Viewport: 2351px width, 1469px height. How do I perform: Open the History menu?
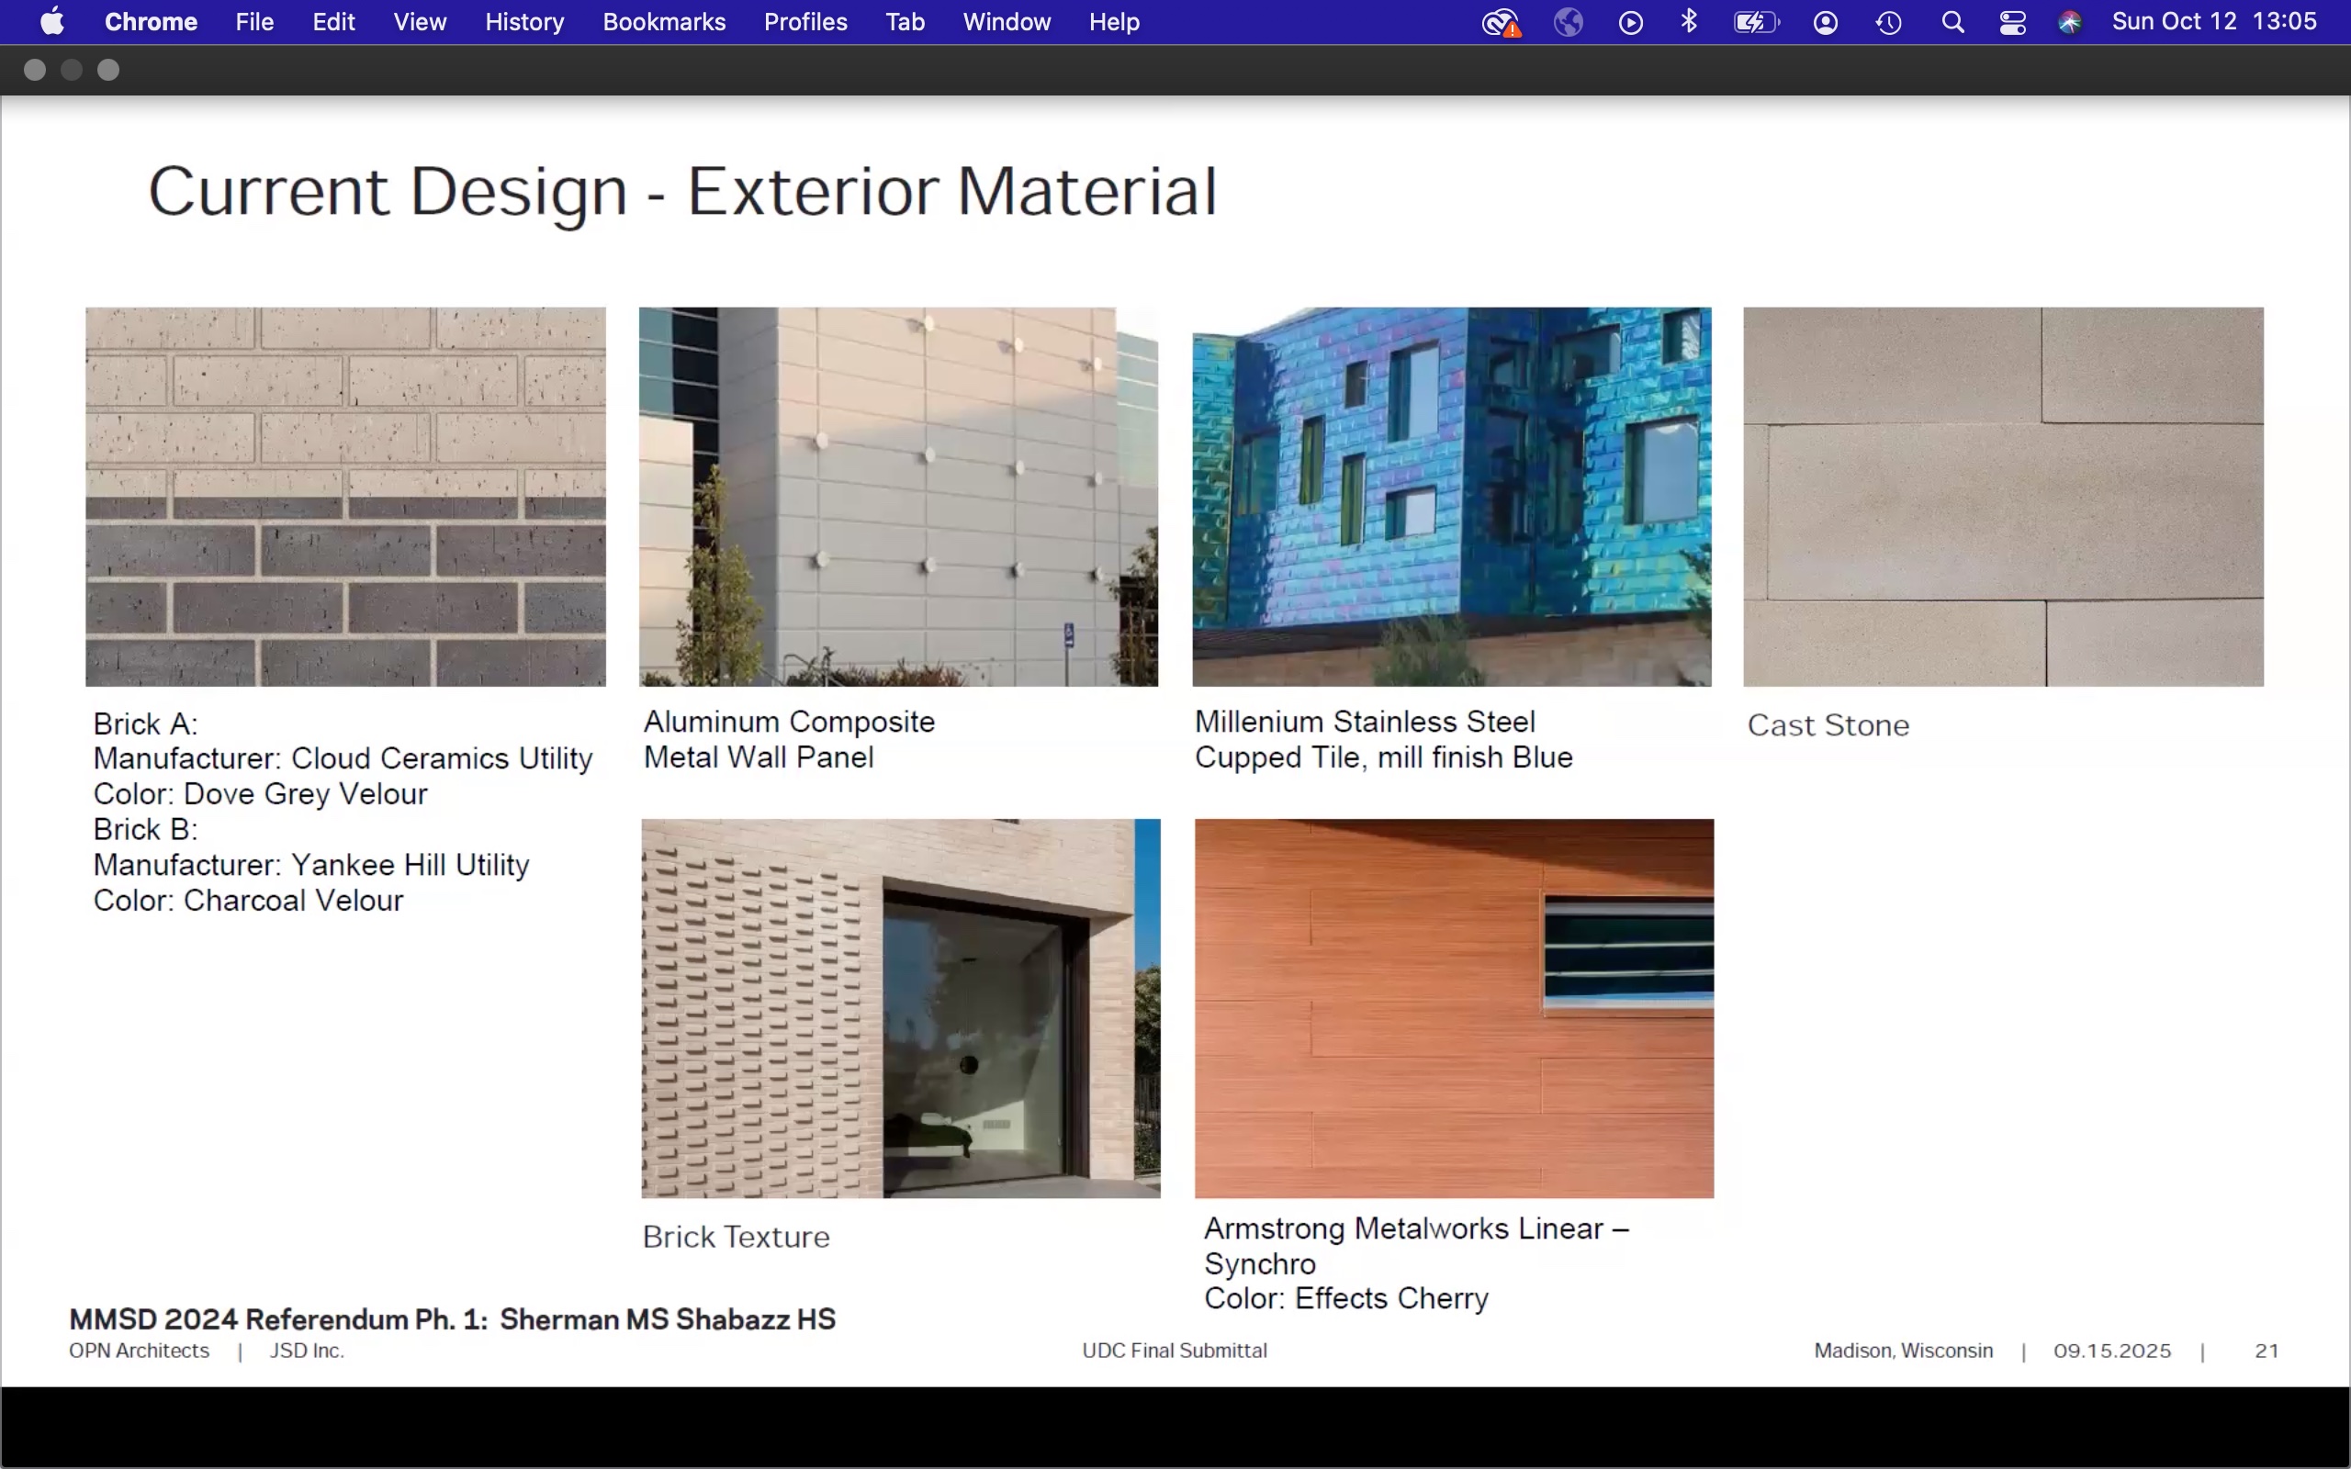click(x=524, y=21)
